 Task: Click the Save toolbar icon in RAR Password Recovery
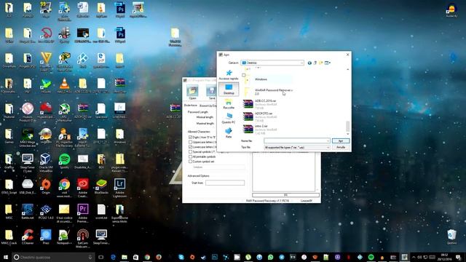click(x=212, y=92)
